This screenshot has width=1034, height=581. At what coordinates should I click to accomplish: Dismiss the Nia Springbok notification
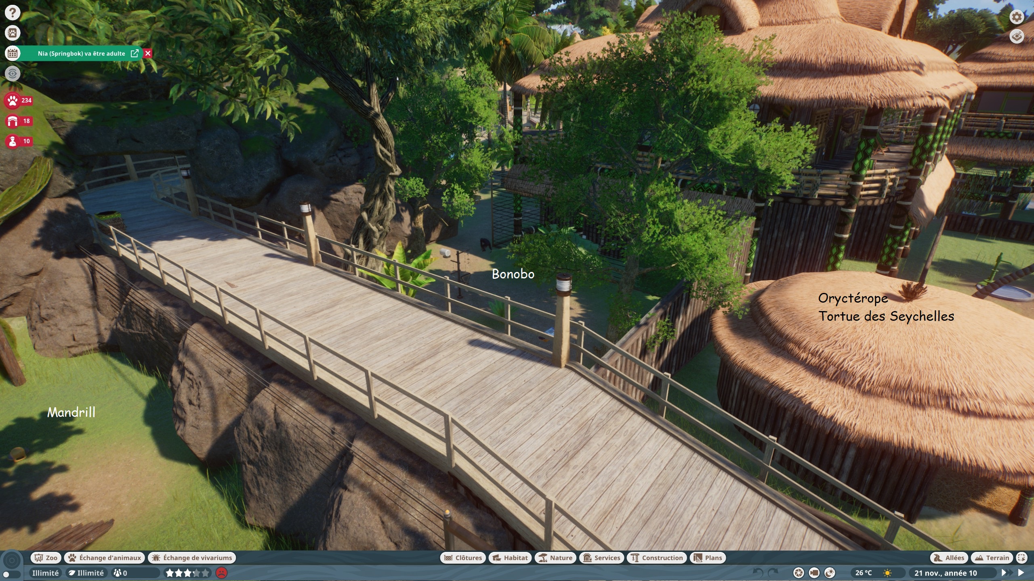click(x=148, y=53)
